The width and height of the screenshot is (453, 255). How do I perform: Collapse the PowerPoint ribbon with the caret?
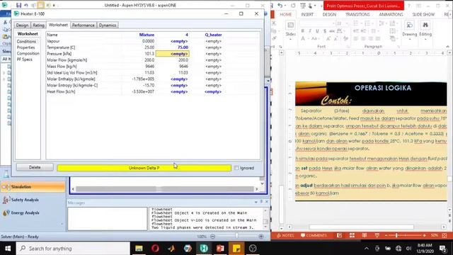[x=447, y=47]
